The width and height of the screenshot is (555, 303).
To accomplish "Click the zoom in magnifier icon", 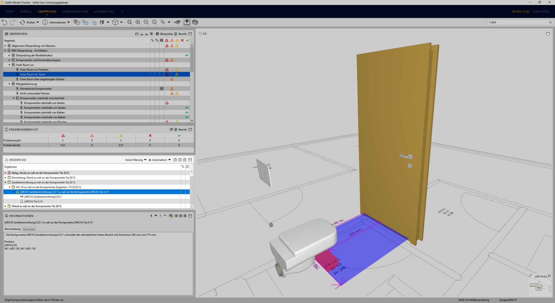I will [138, 22].
